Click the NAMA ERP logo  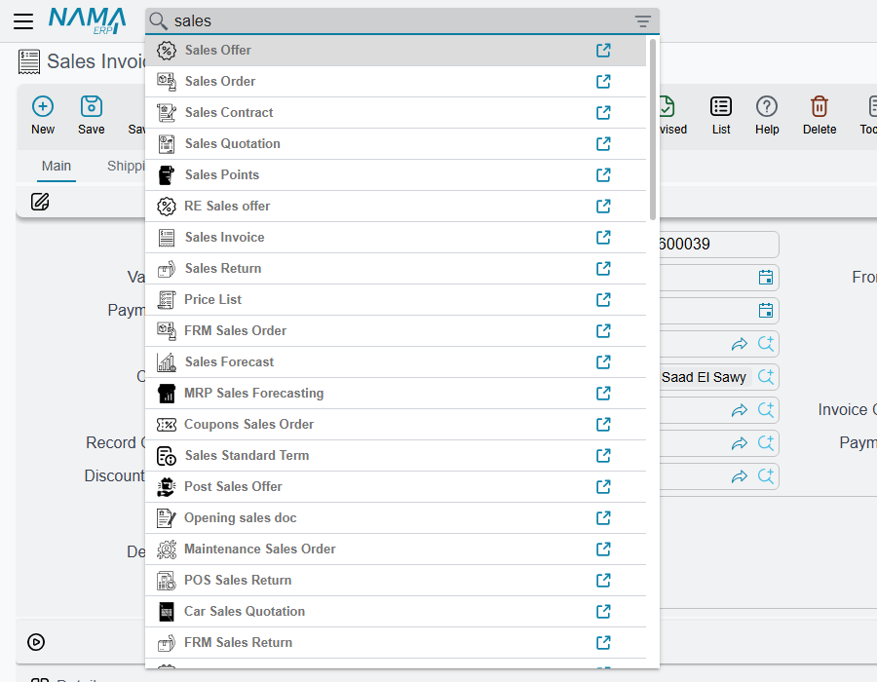[87, 20]
